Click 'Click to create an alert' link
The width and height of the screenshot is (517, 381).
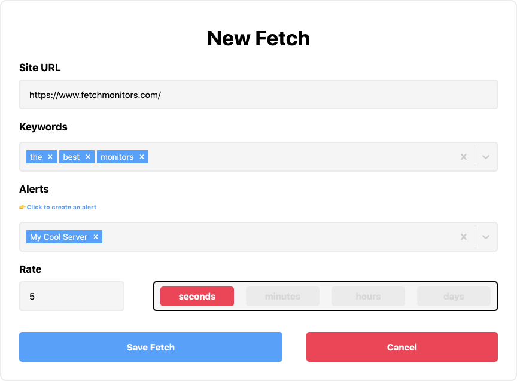pos(62,208)
